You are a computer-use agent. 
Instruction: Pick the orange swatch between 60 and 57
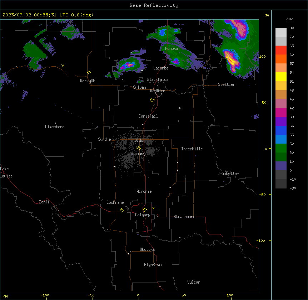pyautogui.click(x=281, y=59)
